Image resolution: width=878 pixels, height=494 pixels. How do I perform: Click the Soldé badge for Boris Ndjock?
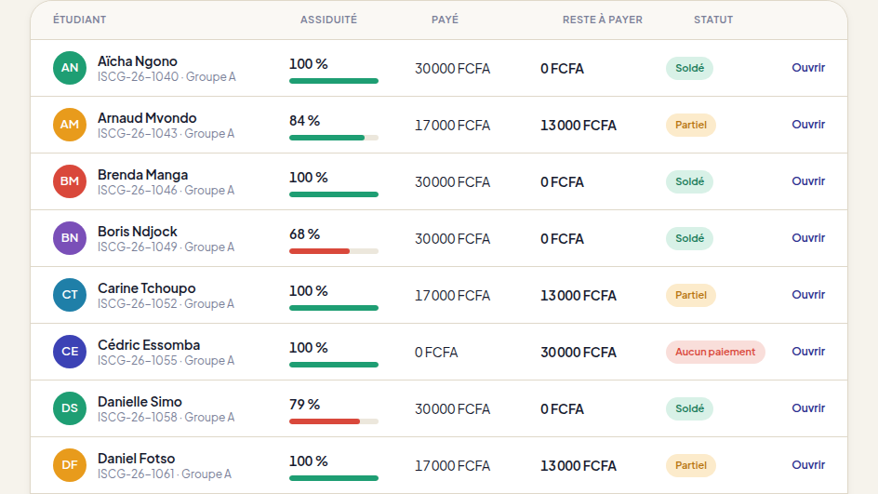[689, 238]
